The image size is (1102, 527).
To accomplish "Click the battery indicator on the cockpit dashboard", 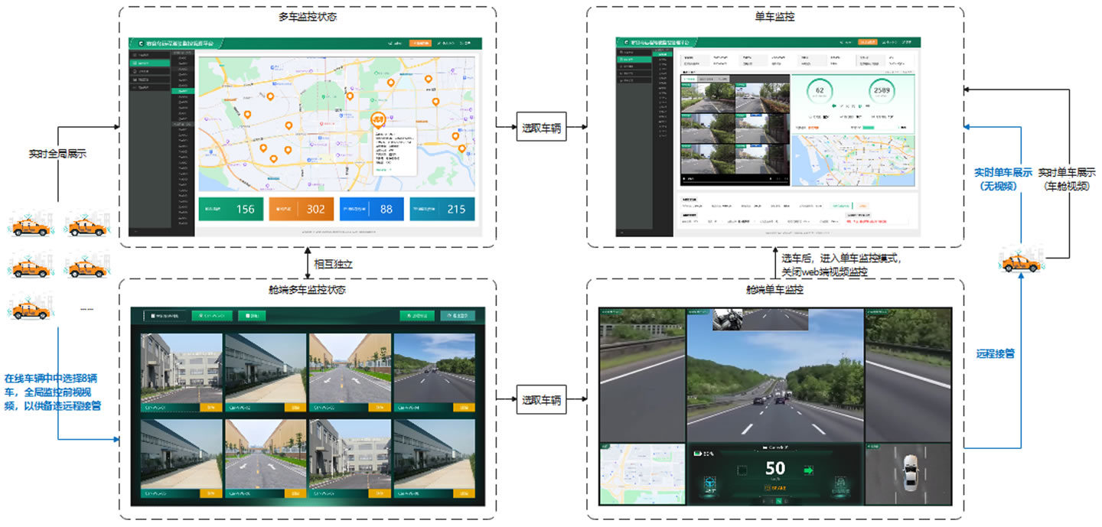I will [x=699, y=454].
